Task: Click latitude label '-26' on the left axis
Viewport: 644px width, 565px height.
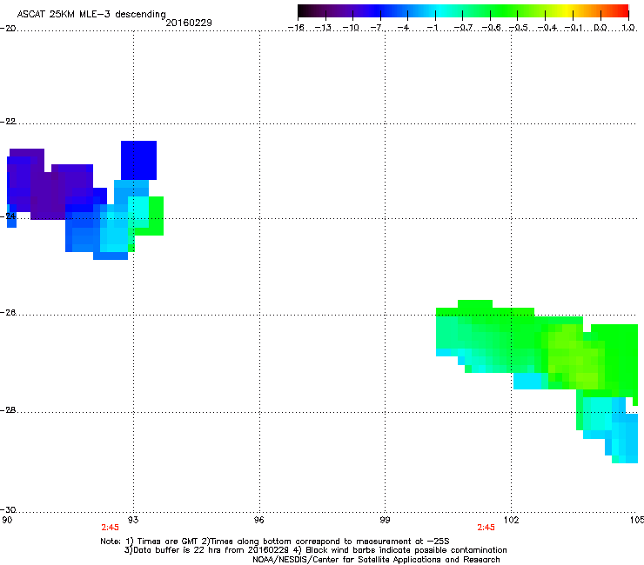Action: pyautogui.click(x=8, y=312)
